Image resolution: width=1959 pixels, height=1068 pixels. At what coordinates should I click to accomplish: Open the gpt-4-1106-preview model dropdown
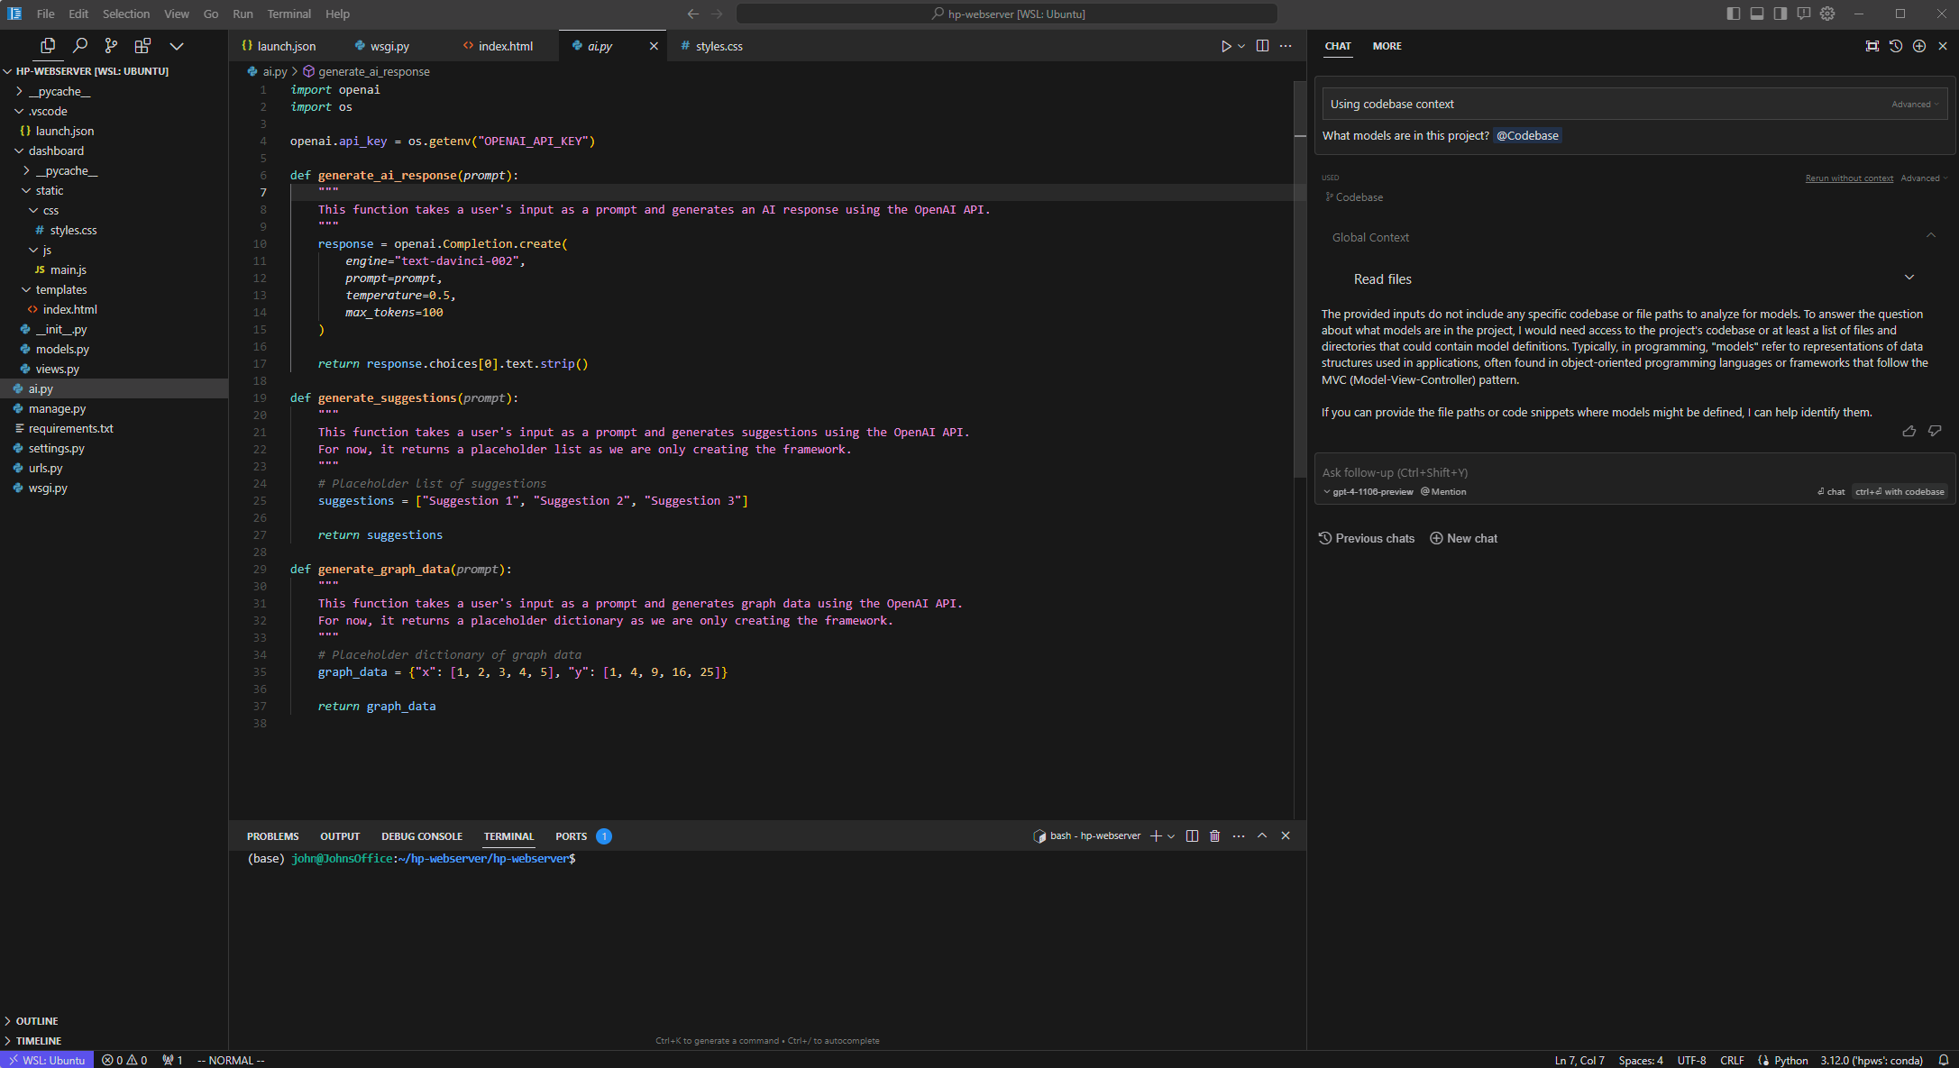click(x=1369, y=492)
